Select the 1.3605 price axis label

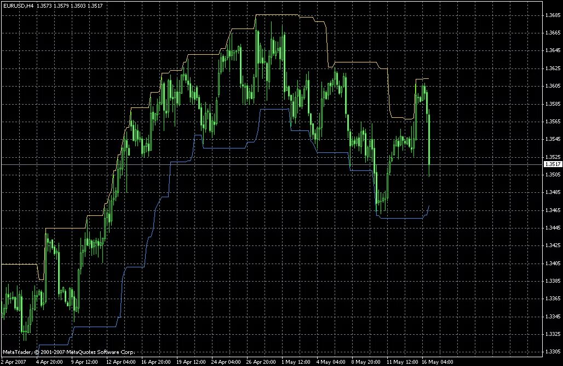[553, 86]
